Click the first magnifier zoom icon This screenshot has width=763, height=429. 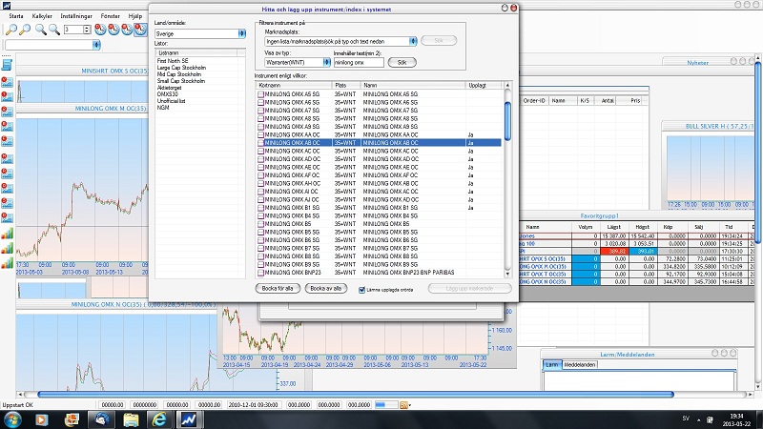tap(10, 30)
